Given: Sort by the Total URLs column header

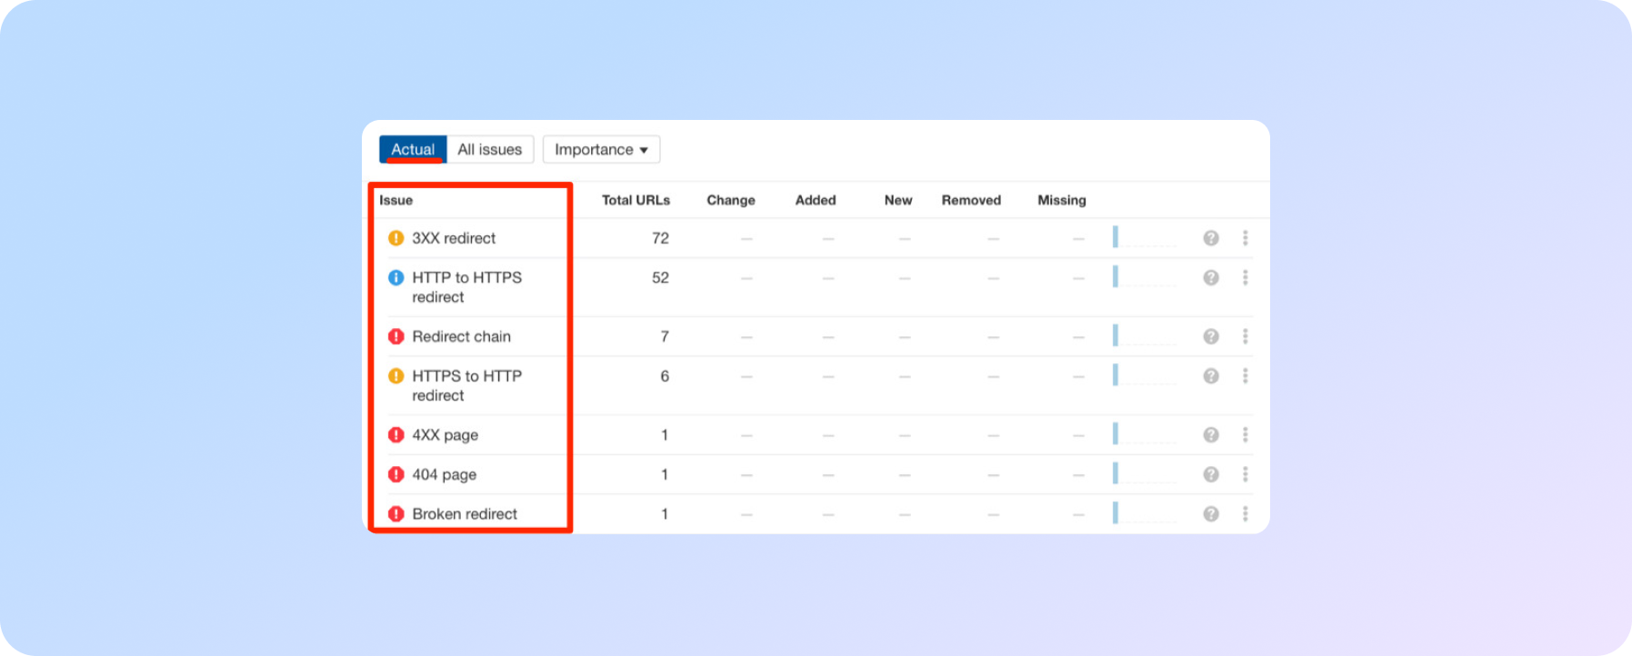Looking at the screenshot, I should pos(636,200).
